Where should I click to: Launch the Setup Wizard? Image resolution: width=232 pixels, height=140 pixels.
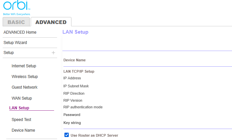click(15, 43)
